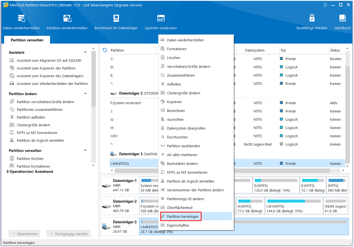The width and height of the screenshot is (354, 247).
Task: Choose Kopieren from context menu
Action: coord(196,102)
